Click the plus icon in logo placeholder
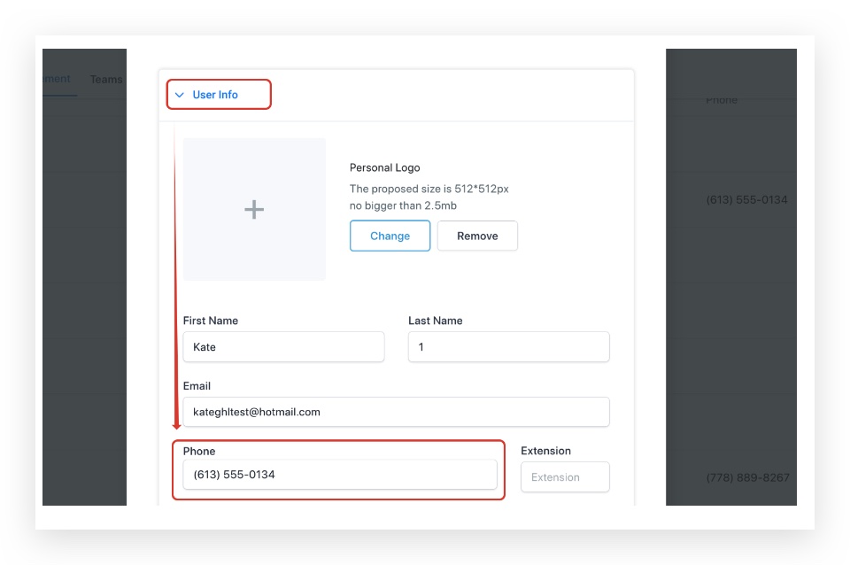This screenshot has width=850, height=565. (x=254, y=209)
